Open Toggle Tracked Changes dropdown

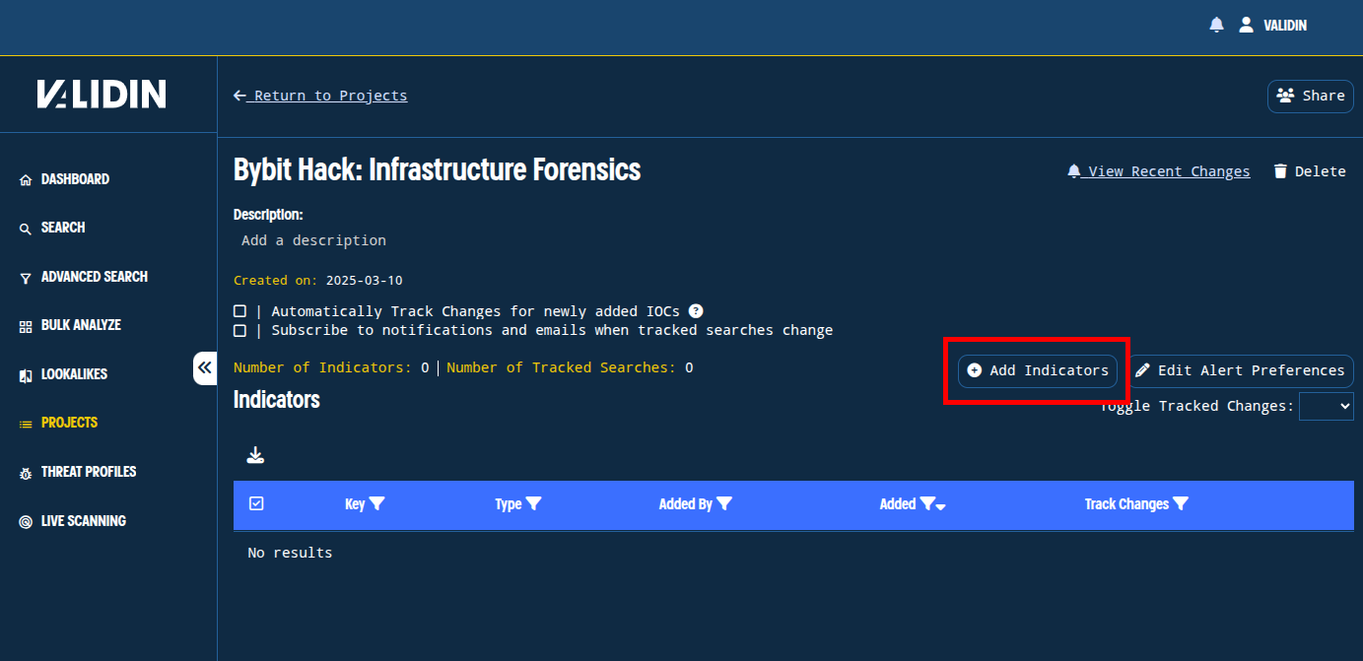click(x=1327, y=406)
